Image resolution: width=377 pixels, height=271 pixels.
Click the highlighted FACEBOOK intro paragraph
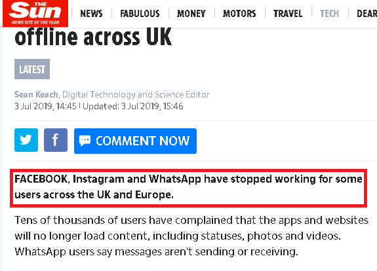(189, 188)
